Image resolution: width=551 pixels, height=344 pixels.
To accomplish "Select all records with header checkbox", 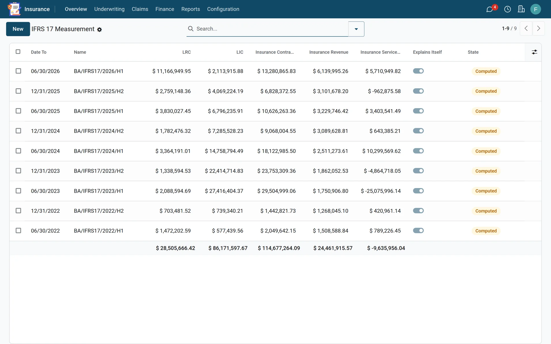I will pos(18,52).
